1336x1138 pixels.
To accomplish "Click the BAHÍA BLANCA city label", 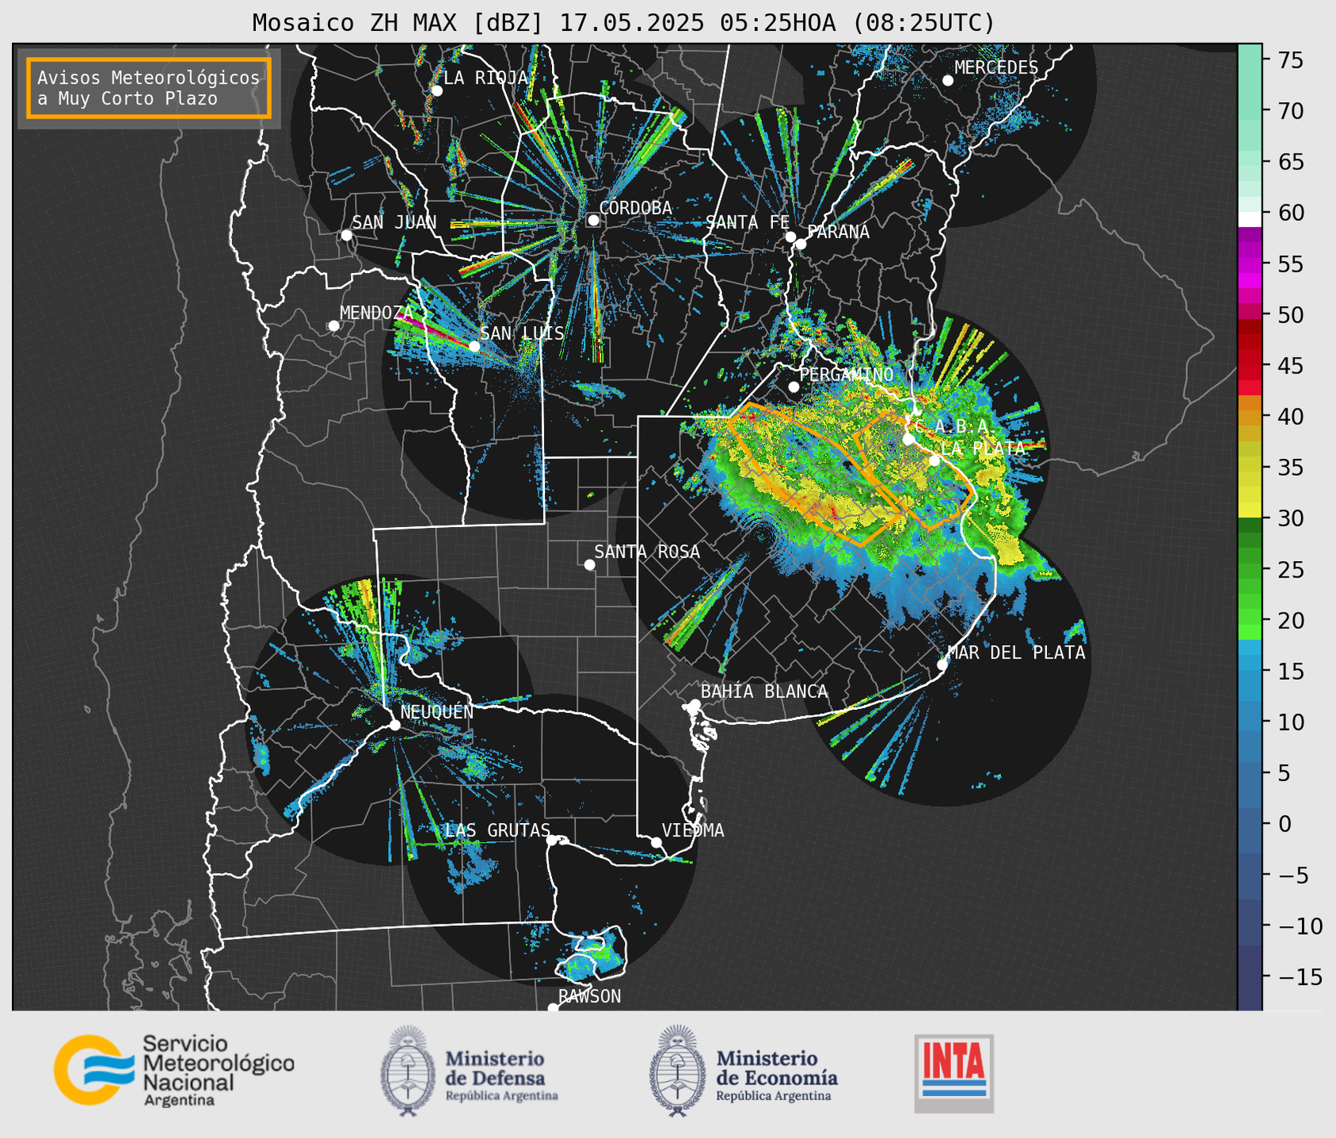I will tap(764, 692).
